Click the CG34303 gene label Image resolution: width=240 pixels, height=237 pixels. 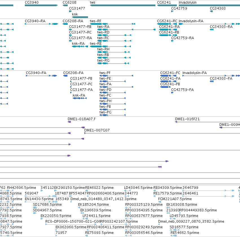click(218, 8)
